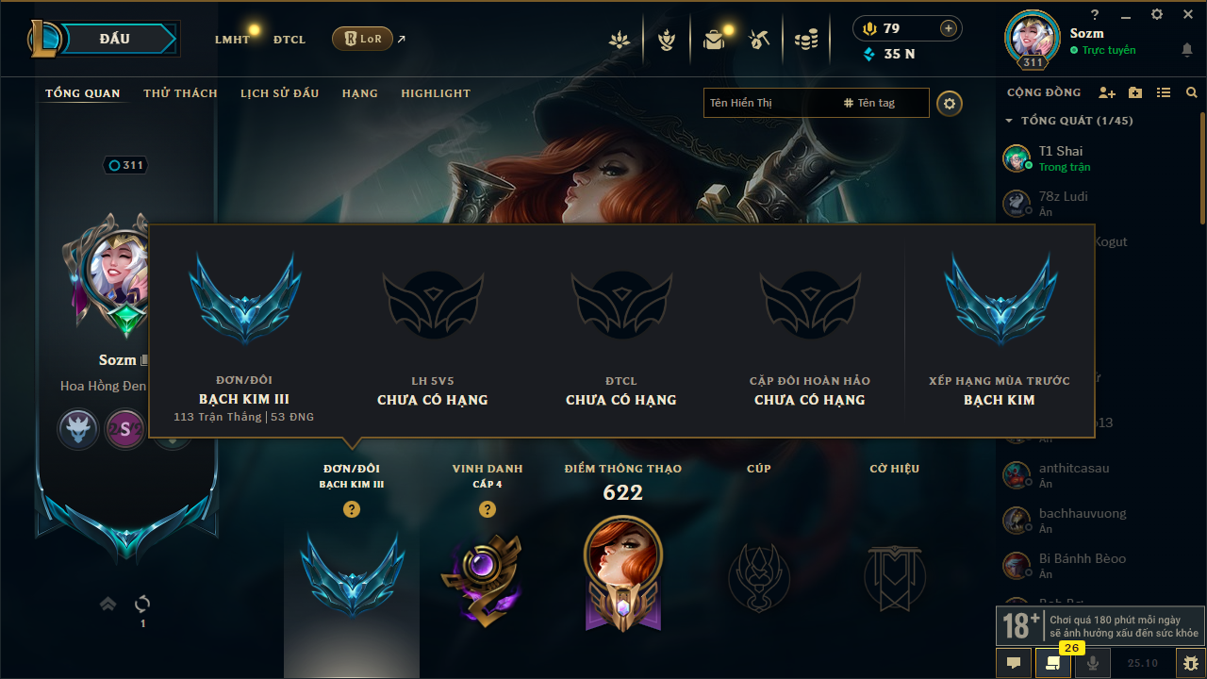Open friend list view options
1207x679 pixels.
(1164, 92)
